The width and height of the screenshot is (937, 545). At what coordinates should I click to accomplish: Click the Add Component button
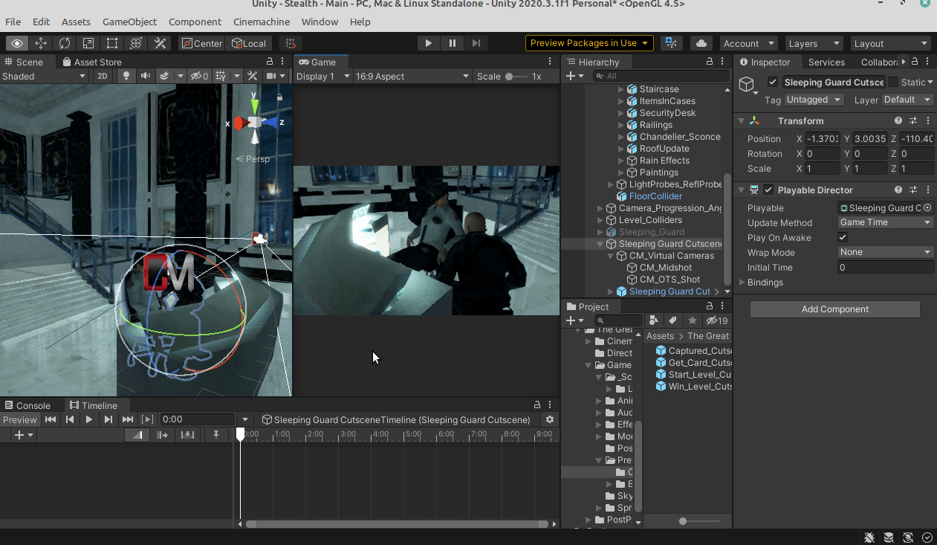(834, 309)
